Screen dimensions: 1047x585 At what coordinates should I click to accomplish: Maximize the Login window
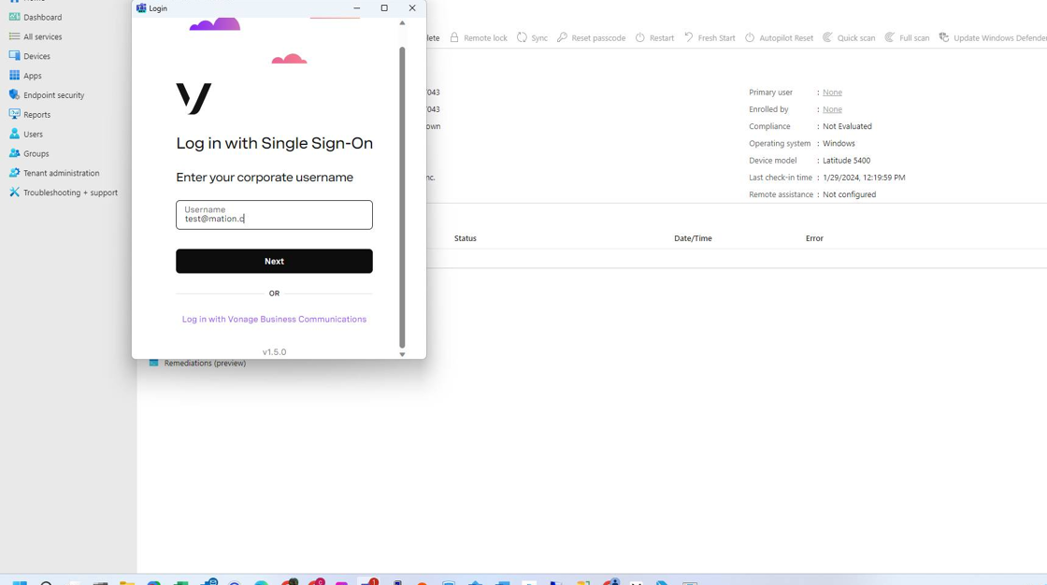tap(384, 8)
